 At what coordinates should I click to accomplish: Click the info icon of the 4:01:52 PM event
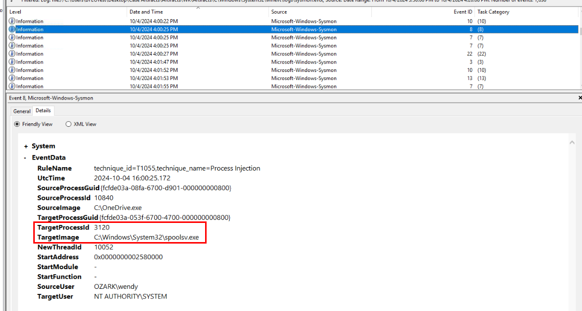point(12,70)
